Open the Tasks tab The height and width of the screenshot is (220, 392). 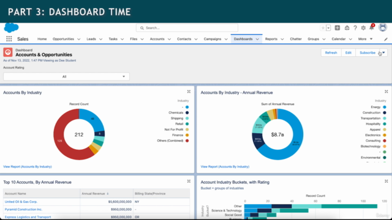pyautogui.click(x=113, y=39)
